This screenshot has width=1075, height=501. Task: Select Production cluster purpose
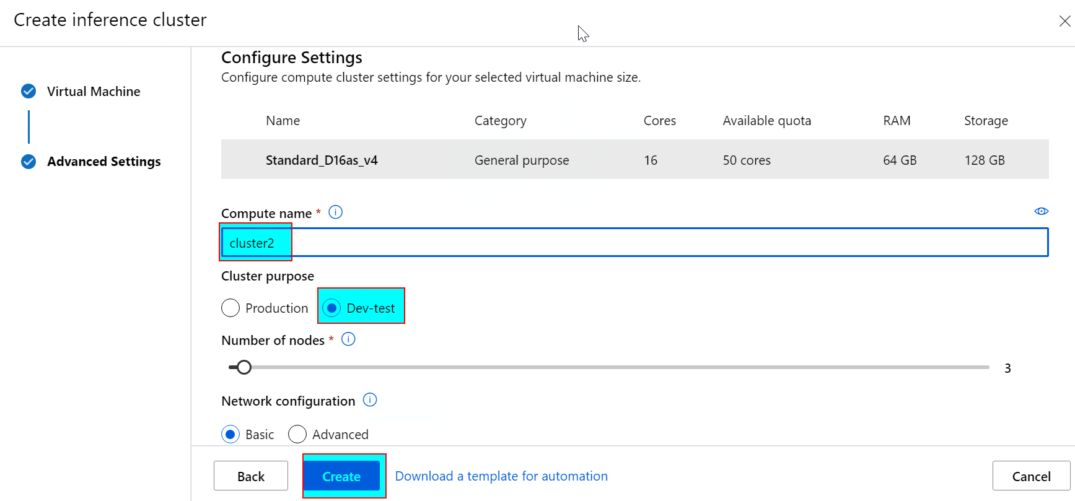pos(230,308)
